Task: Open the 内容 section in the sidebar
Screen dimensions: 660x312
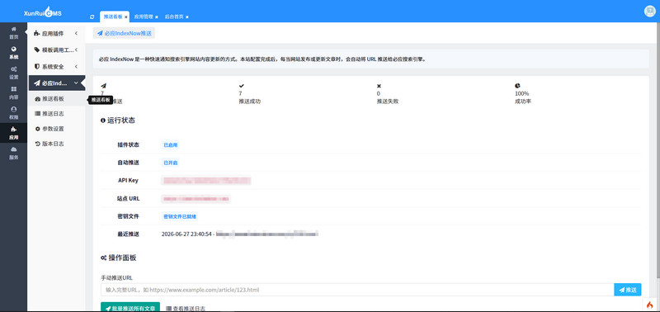Action: pos(13,92)
